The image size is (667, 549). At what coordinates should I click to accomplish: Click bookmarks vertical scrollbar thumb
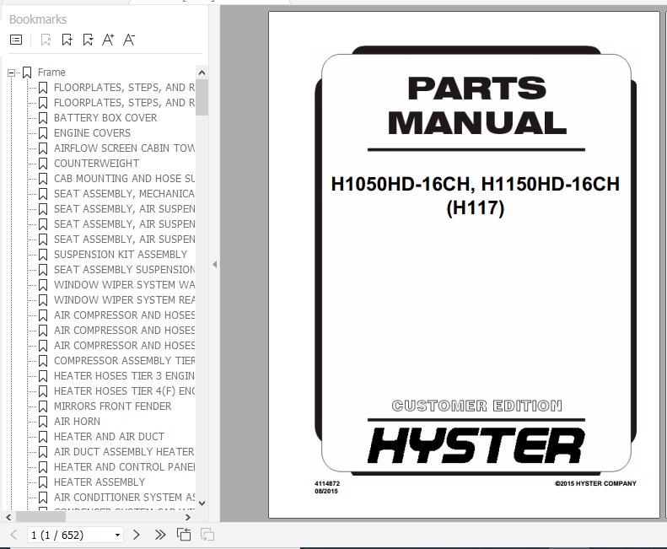pos(202,98)
